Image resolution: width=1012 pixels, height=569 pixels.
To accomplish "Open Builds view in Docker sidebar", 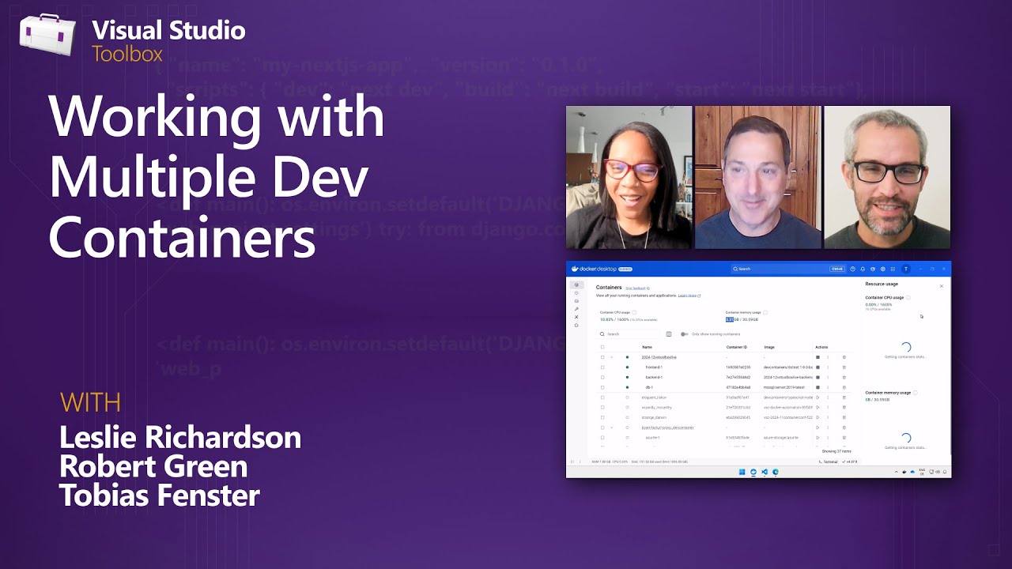I will 576,309.
